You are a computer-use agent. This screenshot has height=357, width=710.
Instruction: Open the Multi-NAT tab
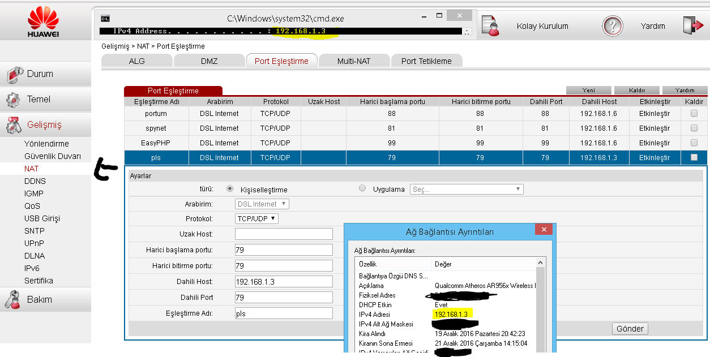(x=354, y=61)
